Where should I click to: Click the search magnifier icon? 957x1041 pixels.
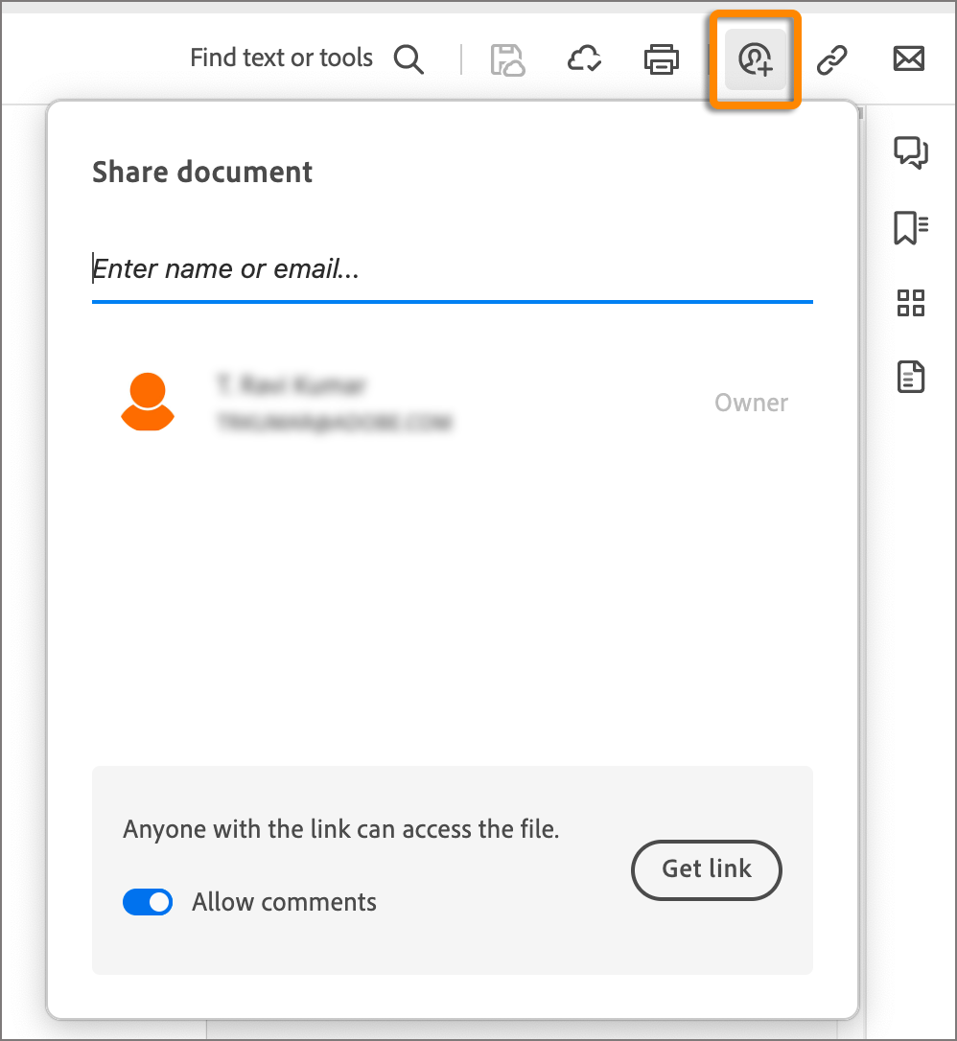(408, 58)
